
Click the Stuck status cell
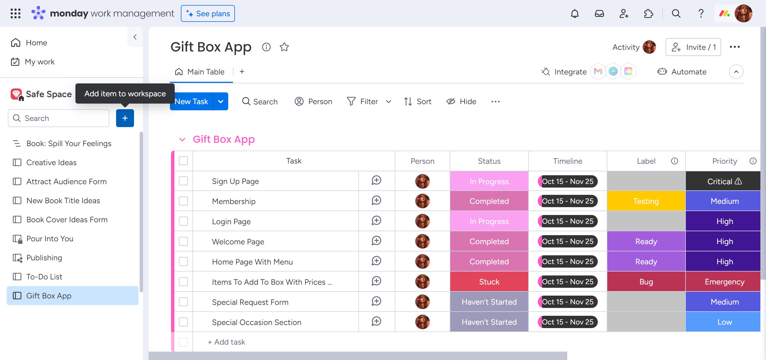point(489,282)
